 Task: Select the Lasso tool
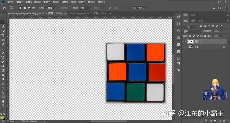click(3, 27)
